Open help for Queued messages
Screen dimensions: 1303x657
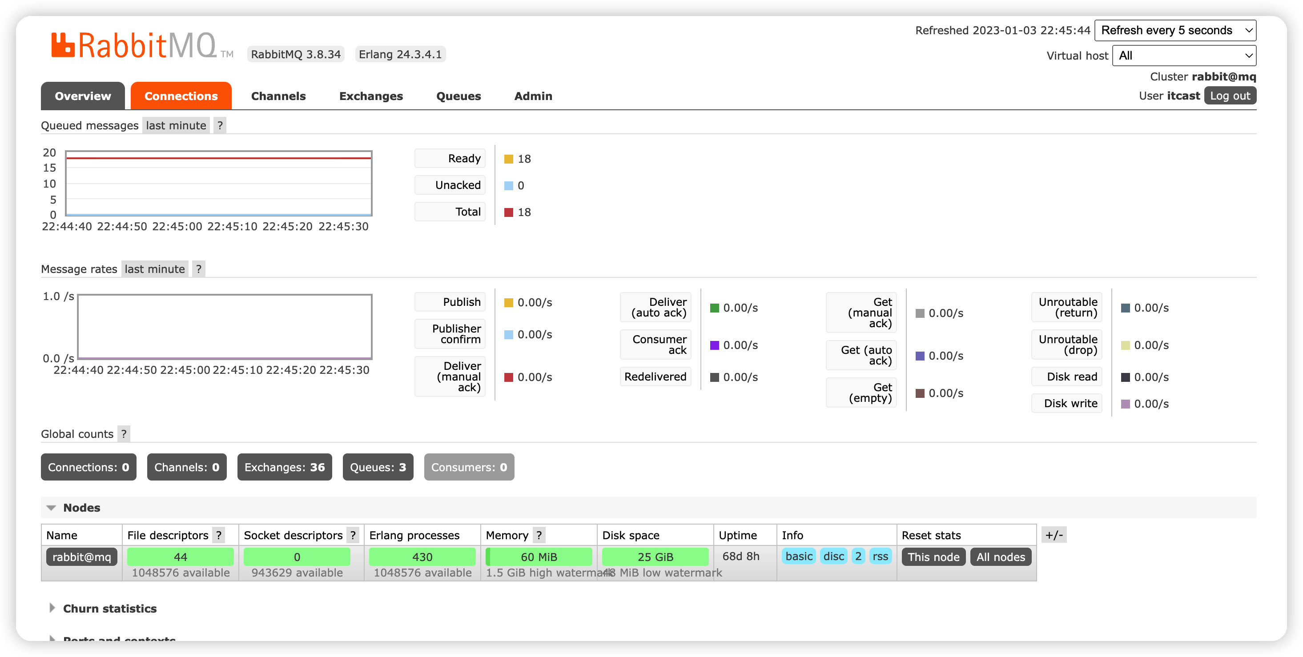(220, 125)
